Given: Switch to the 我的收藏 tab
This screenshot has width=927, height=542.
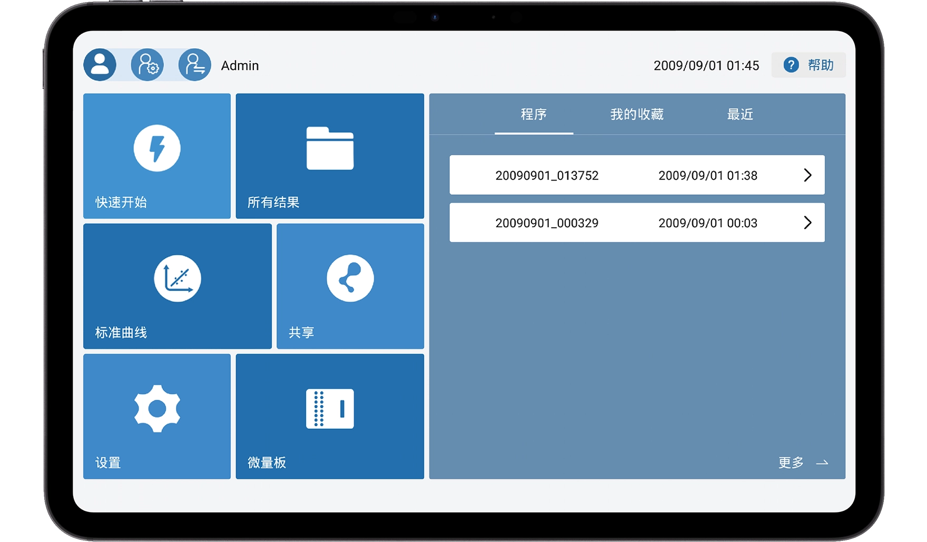Looking at the screenshot, I should point(637,114).
